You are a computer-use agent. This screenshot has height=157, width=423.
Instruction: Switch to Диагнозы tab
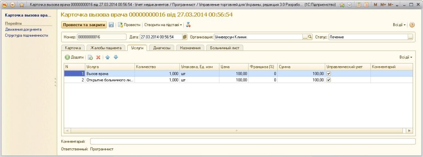(162, 48)
